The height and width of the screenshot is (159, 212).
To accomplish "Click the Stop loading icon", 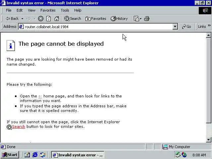I will tap(40, 19).
